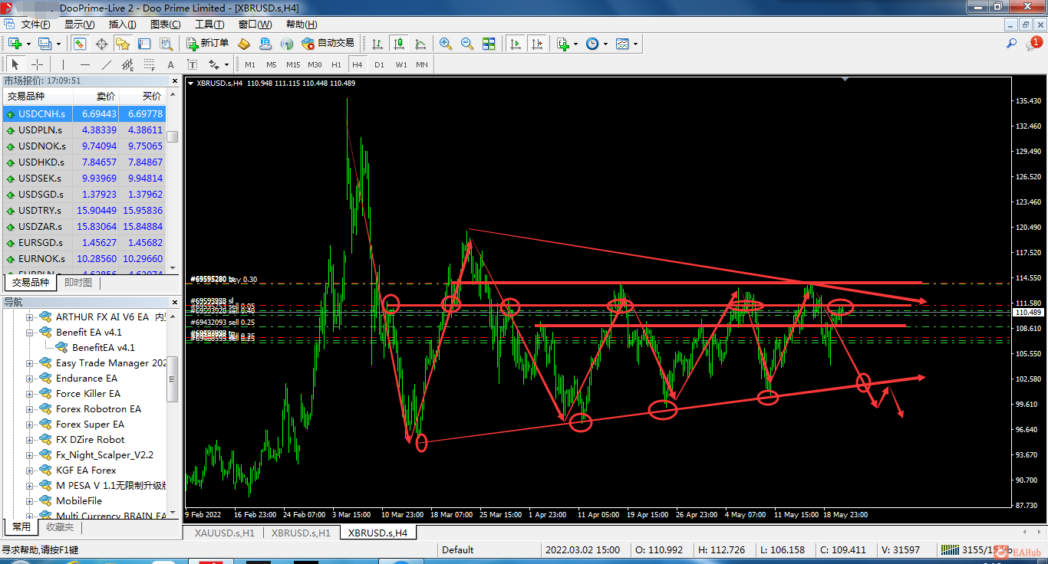The height and width of the screenshot is (564, 1048).
Task: Open the cloud virtual hosting icon
Action: [x=265, y=44]
